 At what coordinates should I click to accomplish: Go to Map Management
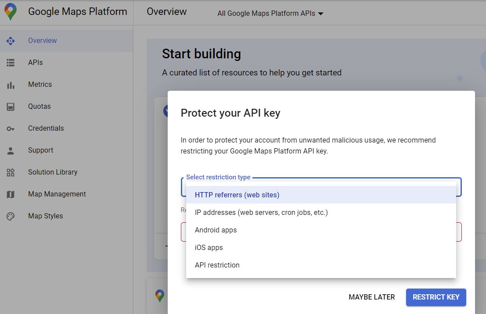67,194
